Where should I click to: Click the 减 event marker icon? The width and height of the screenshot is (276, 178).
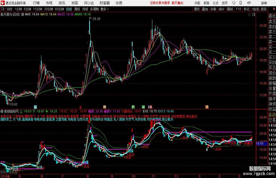(x=143, y=107)
